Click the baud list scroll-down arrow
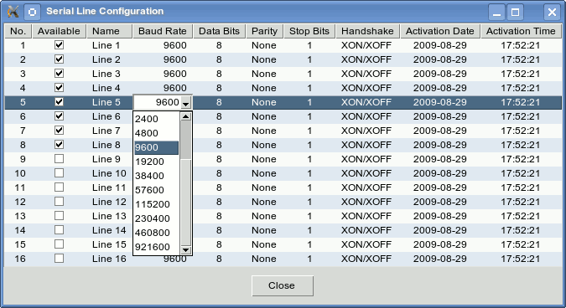 click(x=185, y=250)
